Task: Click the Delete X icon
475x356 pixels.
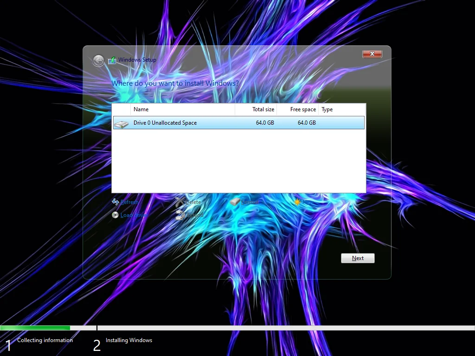Action: (180, 202)
